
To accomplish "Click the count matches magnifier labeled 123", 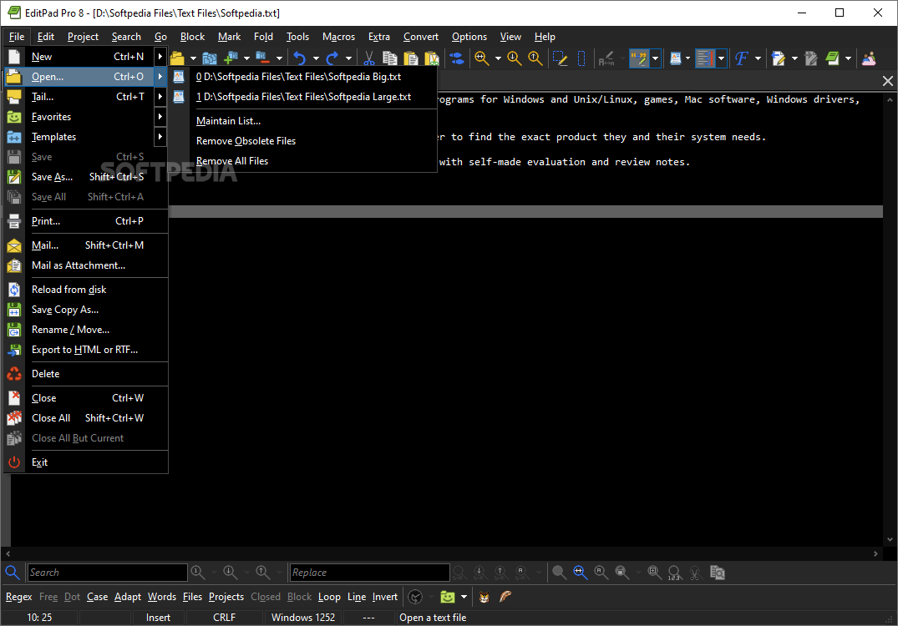I will (675, 573).
